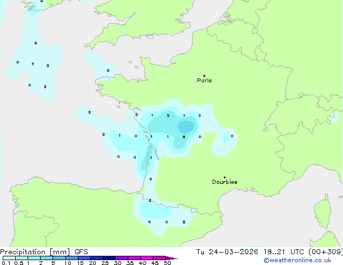This screenshot has width=343, height=265.
Task: Pick the 1 to 2 legend swatch
Action: 34,258
